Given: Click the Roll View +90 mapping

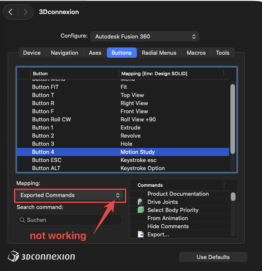Looking at the screenshot, I should click(x=138, y=119).
